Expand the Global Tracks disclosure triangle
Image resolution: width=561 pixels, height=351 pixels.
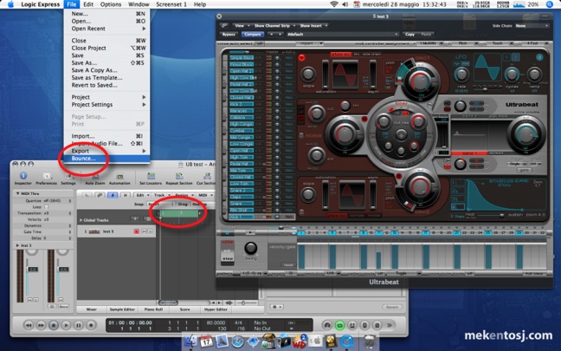click(81, 220)
